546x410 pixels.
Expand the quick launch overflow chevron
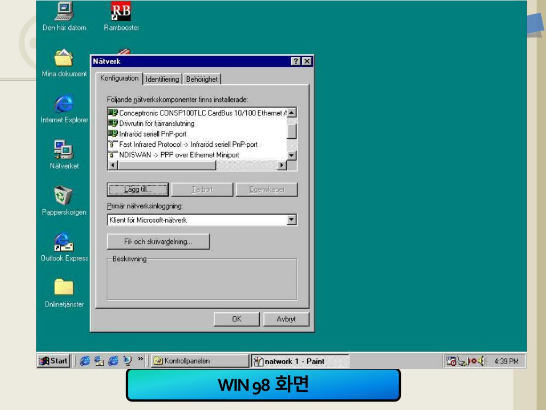point(140,359)
